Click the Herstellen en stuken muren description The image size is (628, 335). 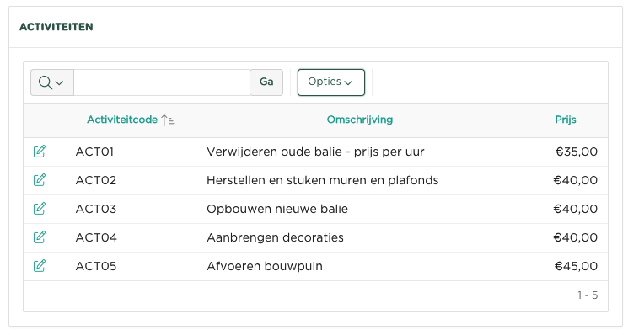[x=322, y=180]
